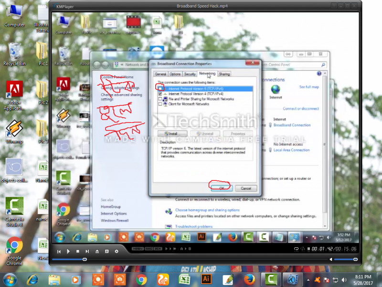Click orange camera screenshot taskbar icon
This screenshot has height=287, width=382.
(x=120, y=280)
